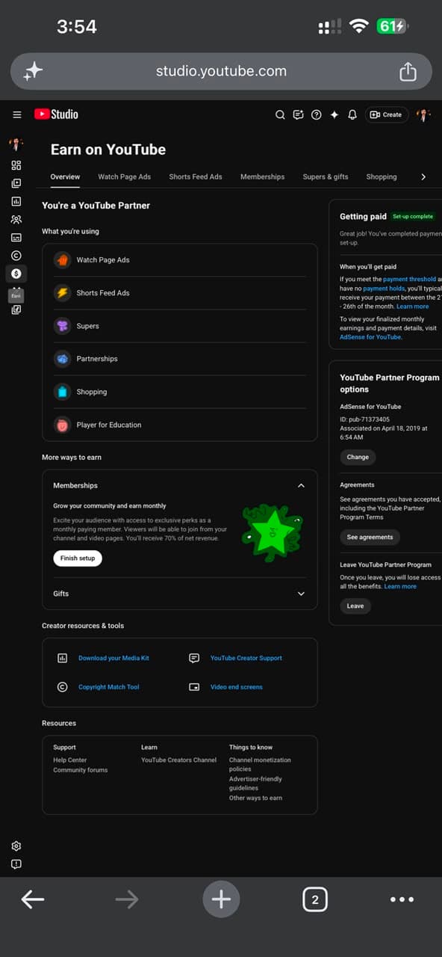The height and width of the screenshot is (957, 442).
Task: Select the Supers & gifts tab
Action: pyautogui.click(x=326, y=177)
